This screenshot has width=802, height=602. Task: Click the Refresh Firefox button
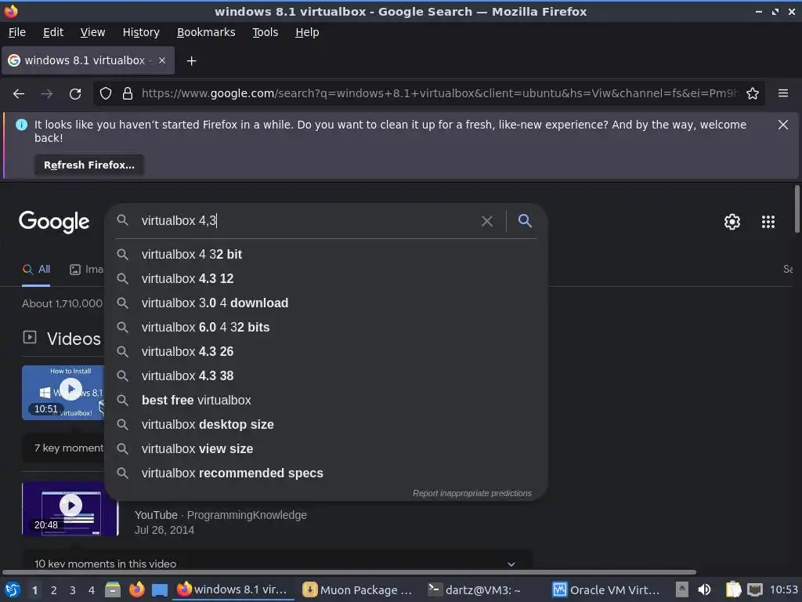tap(89, 165)
